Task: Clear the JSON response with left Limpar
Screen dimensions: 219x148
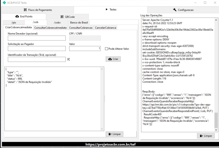Action: 114,134
